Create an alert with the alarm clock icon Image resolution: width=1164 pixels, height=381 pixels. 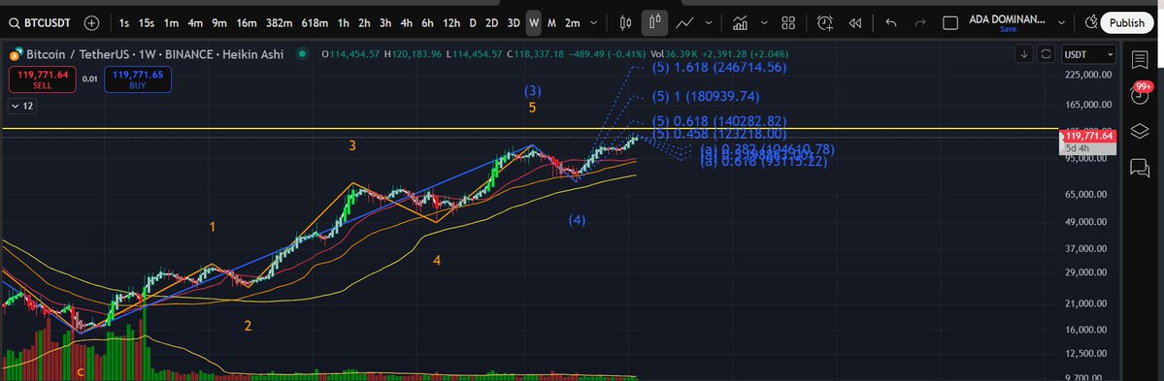(825, 23)
